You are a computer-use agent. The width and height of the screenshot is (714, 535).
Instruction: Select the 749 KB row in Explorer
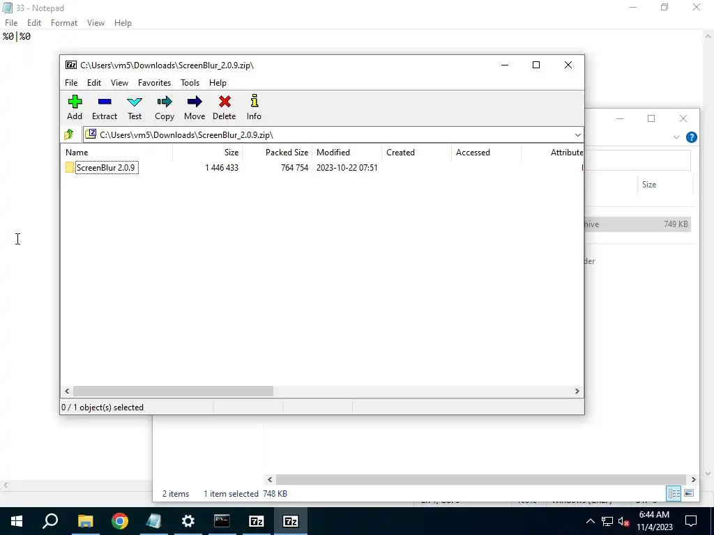click(637, 224)
